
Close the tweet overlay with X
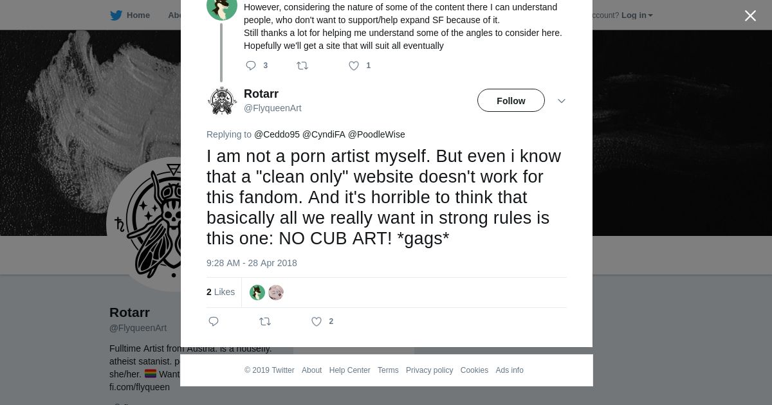pos(750,16)
